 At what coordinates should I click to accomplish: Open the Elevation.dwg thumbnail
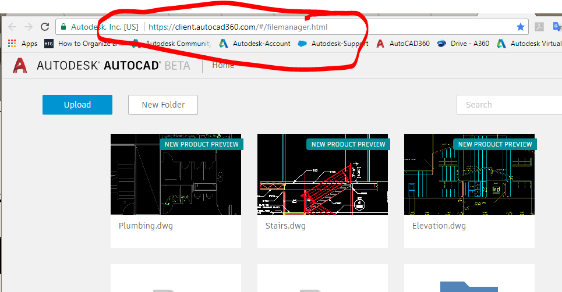pyautogui.click(x=469, y=175)
